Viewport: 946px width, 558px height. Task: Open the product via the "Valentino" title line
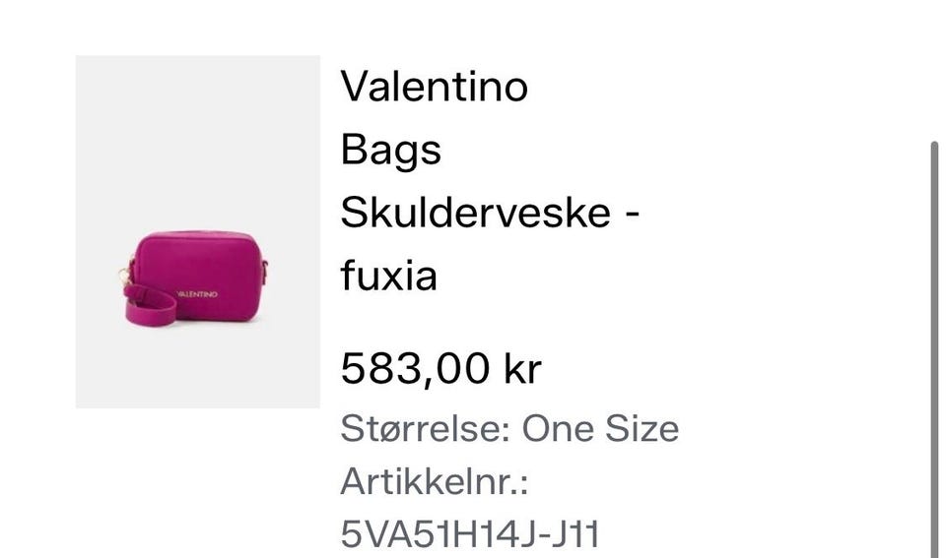[x=435, y=87]
